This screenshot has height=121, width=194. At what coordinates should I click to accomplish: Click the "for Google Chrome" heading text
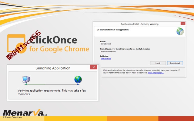59,49
